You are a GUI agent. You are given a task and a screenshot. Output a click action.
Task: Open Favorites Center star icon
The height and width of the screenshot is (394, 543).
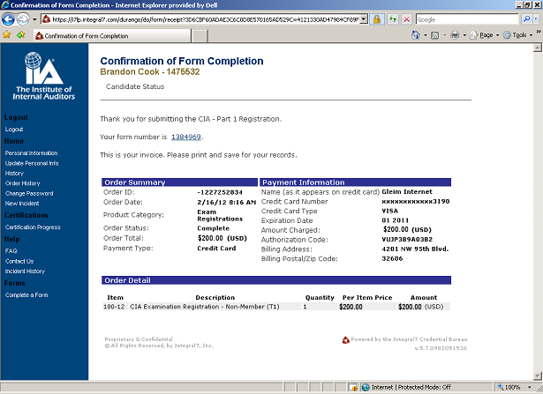pos(7,35)
